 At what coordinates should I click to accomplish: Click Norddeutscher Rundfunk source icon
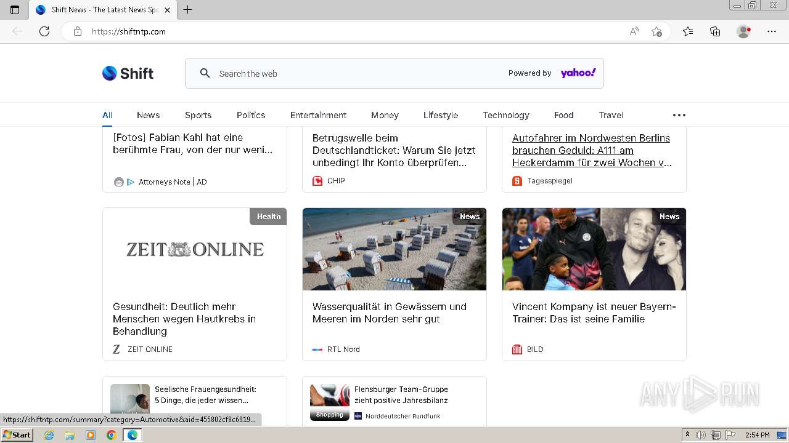click(358, 417)
